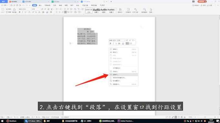Click the Format Painter brush icon
The width and height of the screenshot is (220, 123).
pyautogui.click(x=14, y=9)
